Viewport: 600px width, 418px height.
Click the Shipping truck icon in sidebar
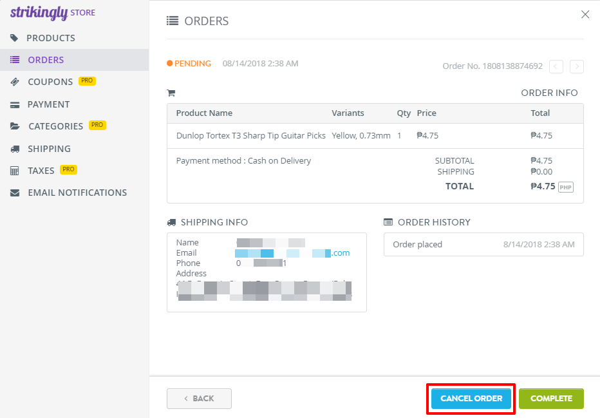click(15, 149)
